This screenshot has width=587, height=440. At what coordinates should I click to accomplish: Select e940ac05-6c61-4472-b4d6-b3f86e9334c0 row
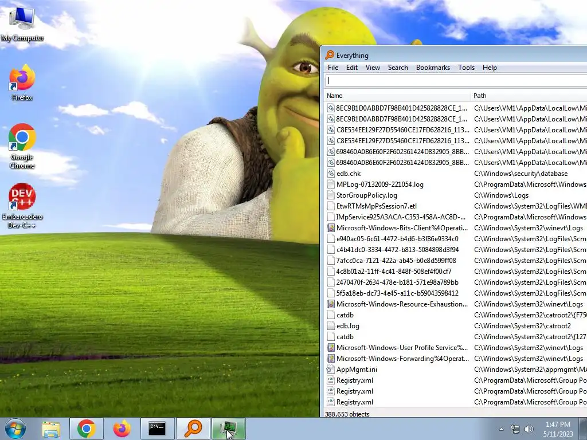(x=456, y=238)
